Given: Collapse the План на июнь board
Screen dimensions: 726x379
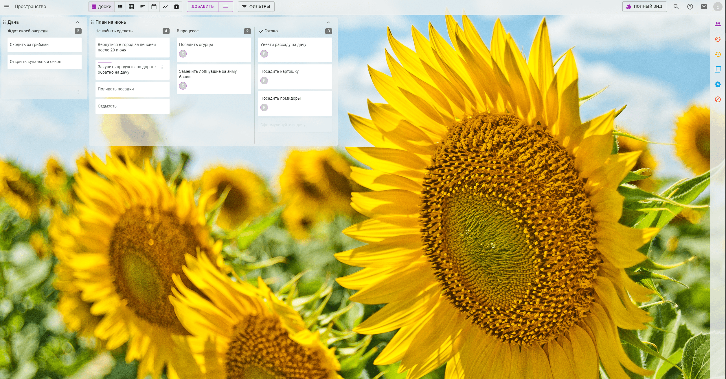Looking at the screenshot, I should pyautogui.click(x=328, y=22).
